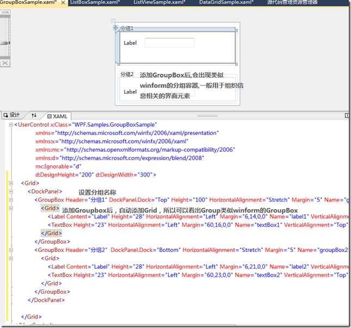Click the d:DesignWidth="300" attribute
Viewport: 351px width, 328px height.
(124, 175)
